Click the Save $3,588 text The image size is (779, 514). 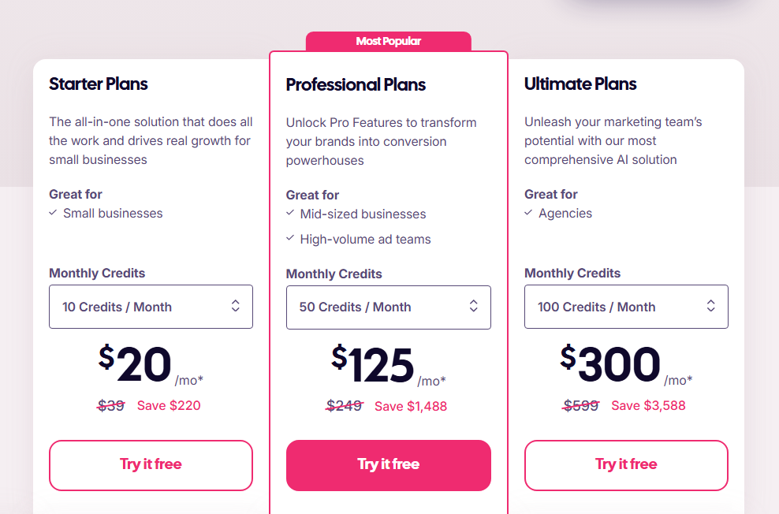point(648,405)
